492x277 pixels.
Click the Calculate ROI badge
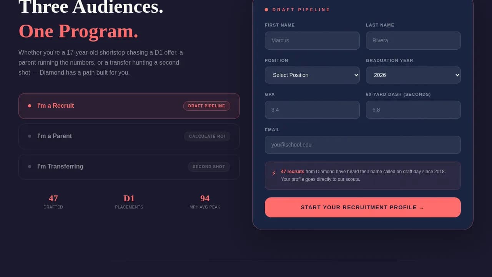click(207, 136)
